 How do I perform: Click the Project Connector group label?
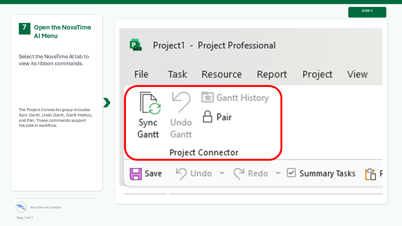point(204,153)
